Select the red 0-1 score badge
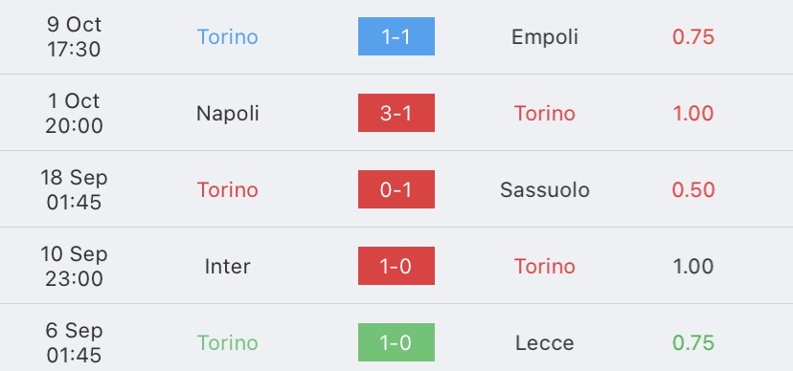 tap(396, 189)
